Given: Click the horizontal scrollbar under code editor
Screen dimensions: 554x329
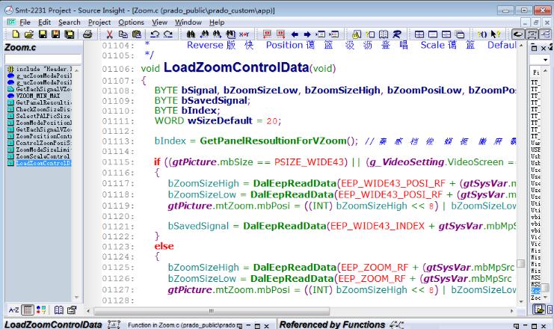Looking at the screenshot, I should pos(299,309).
